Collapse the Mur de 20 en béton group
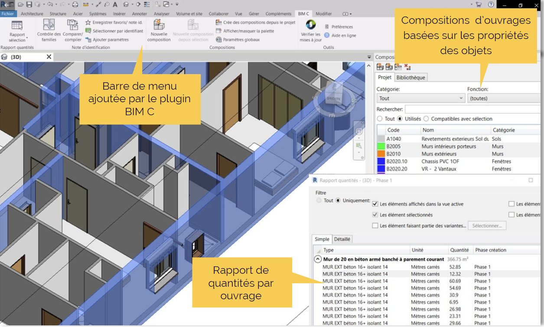This screenshot has width=544, height=327. tap(318, 259)
